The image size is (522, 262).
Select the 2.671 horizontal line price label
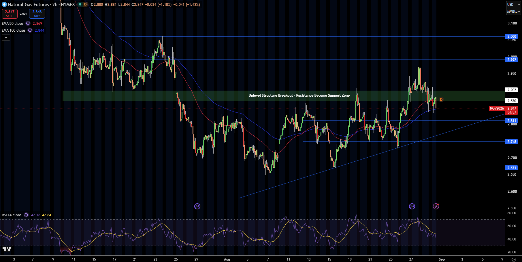pyautogui.click(x=512, y=168)
